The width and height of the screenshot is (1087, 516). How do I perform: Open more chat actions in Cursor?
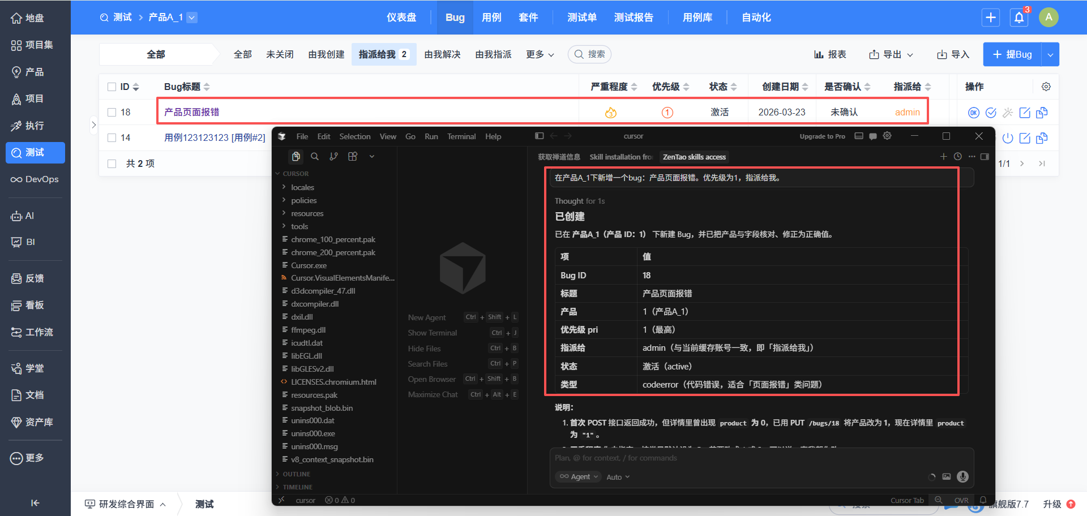point(972,157)
